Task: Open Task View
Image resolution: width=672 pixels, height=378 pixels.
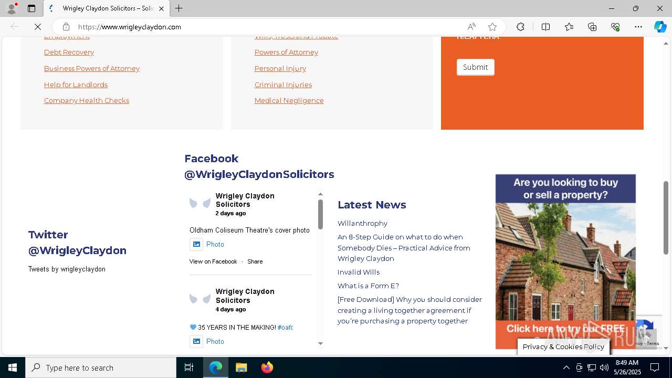Action: coord(189,367)
